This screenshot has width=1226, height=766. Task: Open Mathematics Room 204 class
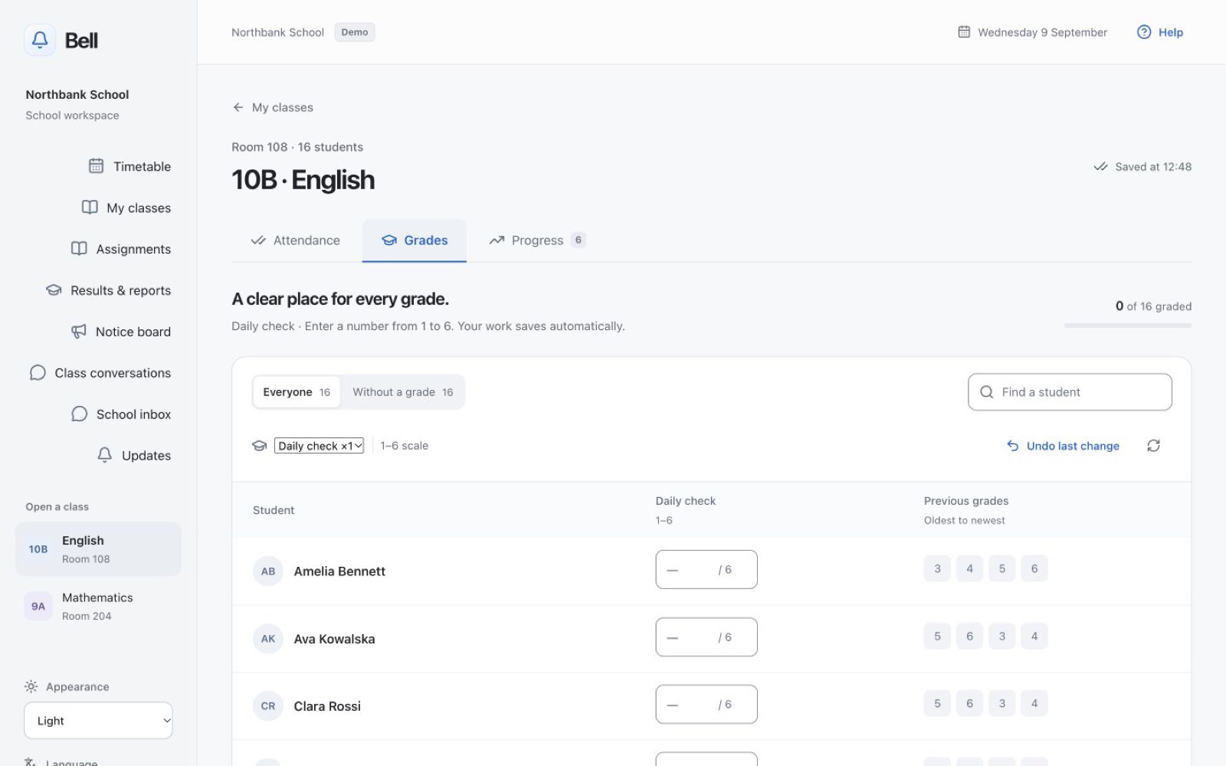(x=98, y=606)
